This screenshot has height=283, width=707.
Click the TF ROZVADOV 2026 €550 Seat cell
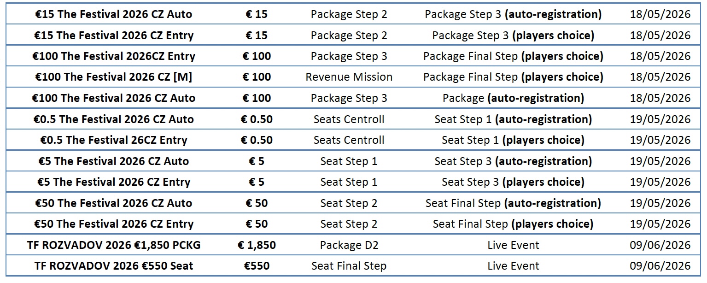coord(113,266)
